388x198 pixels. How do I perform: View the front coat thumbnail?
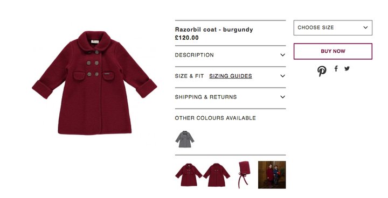[x=189, y=175]
